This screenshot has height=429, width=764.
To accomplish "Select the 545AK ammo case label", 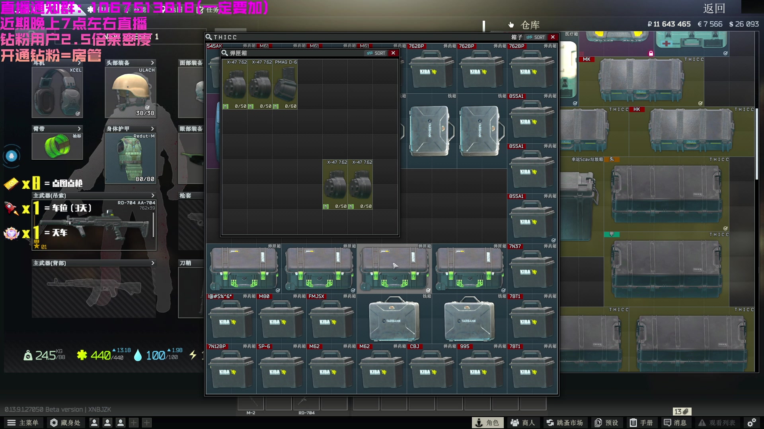I will (214, 46).
